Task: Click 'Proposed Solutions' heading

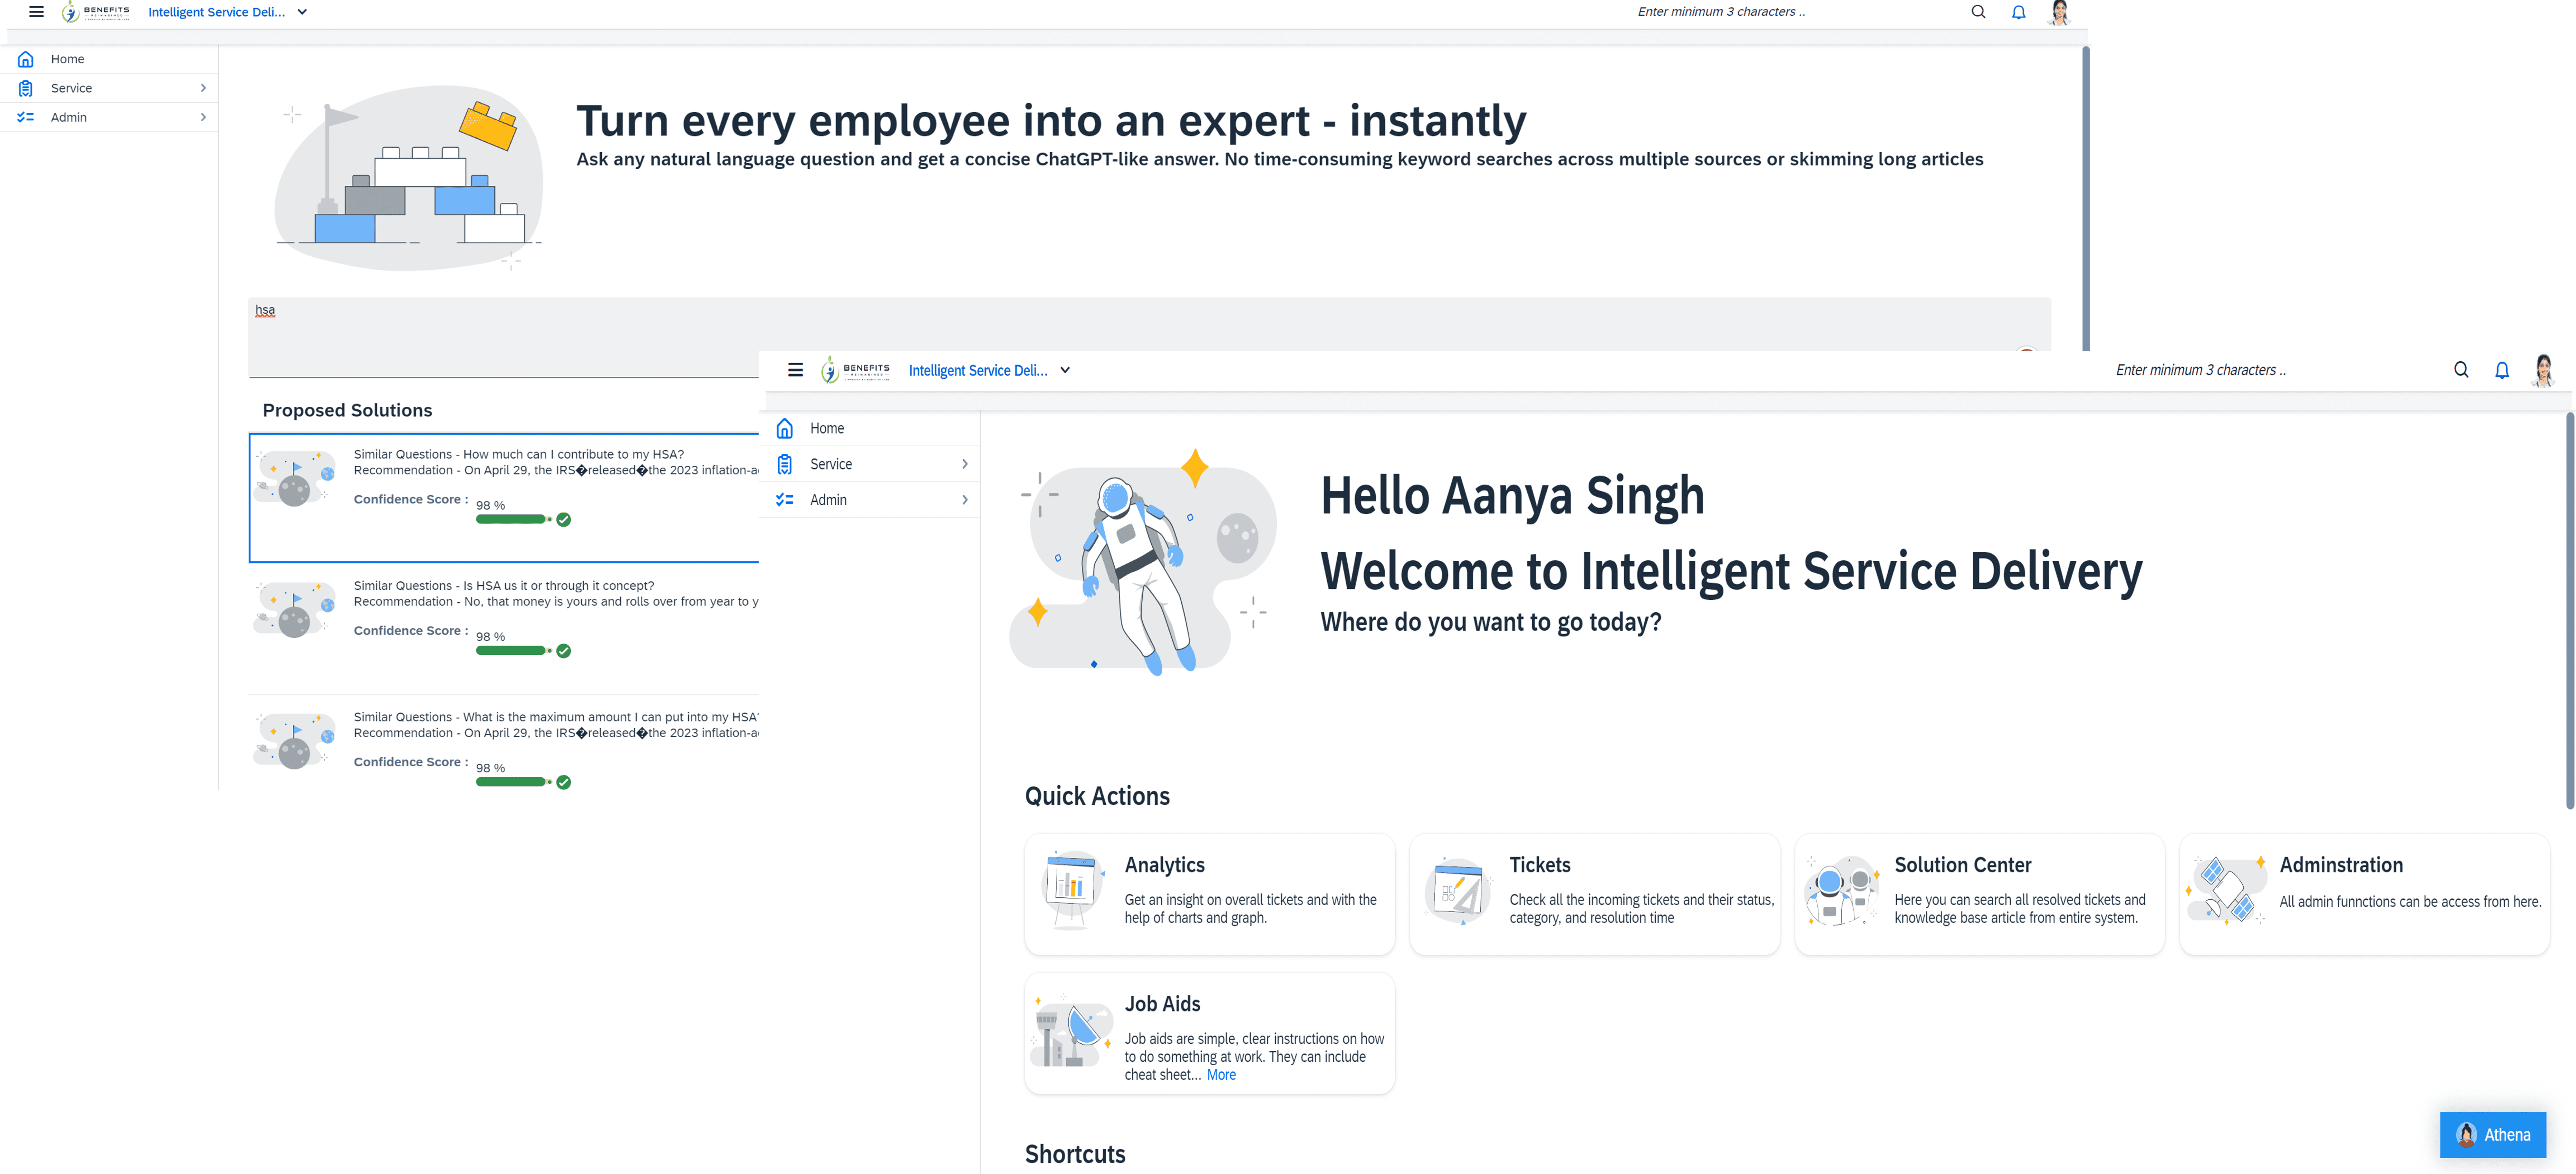Action: click(347, 410)
